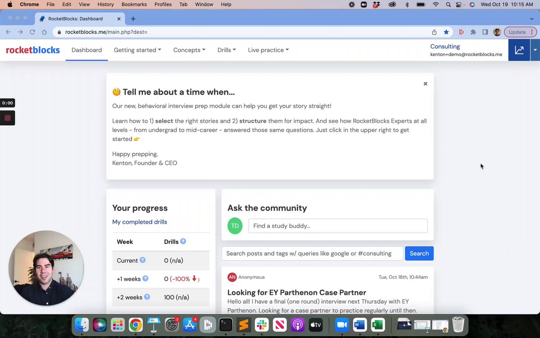Click the help icon next to Drills header
540x338 pixels.
pyautogui.click(x=183, y=241)
